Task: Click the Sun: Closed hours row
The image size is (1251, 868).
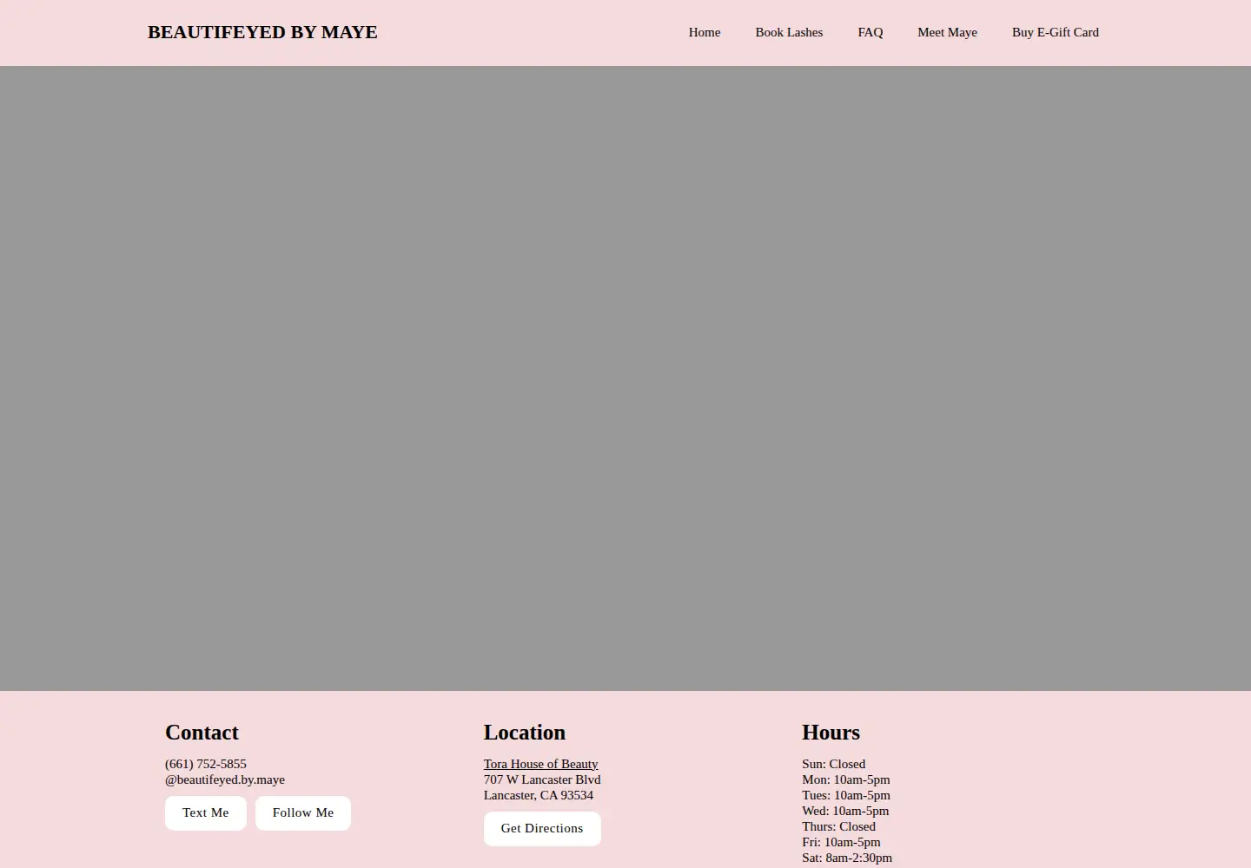Action: [x=834, y=764]
